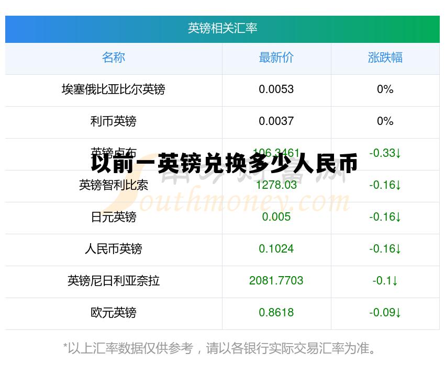Click the green down arrow next to -0.33
Screen dimensions: 445x365
tap(399, 154)
